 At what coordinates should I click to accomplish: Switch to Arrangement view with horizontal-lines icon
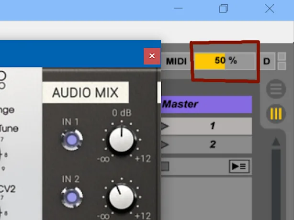click(x=276, y=89)
